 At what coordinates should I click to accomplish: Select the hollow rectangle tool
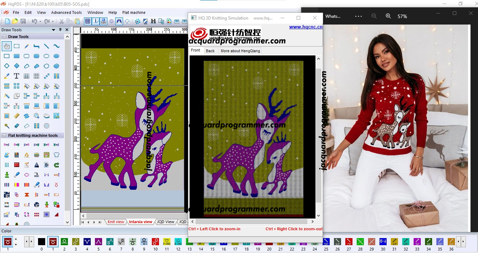[7, 56]
